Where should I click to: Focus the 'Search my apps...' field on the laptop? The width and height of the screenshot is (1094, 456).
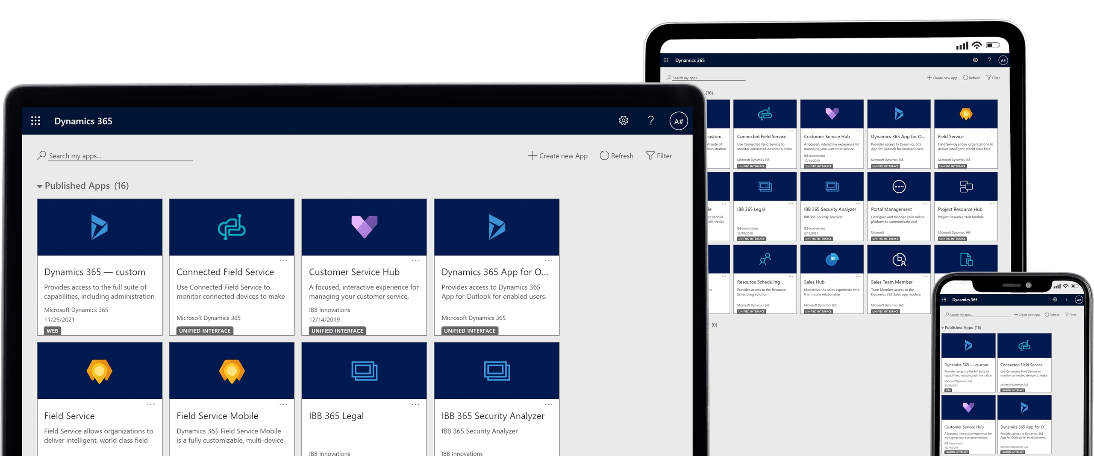121,156
